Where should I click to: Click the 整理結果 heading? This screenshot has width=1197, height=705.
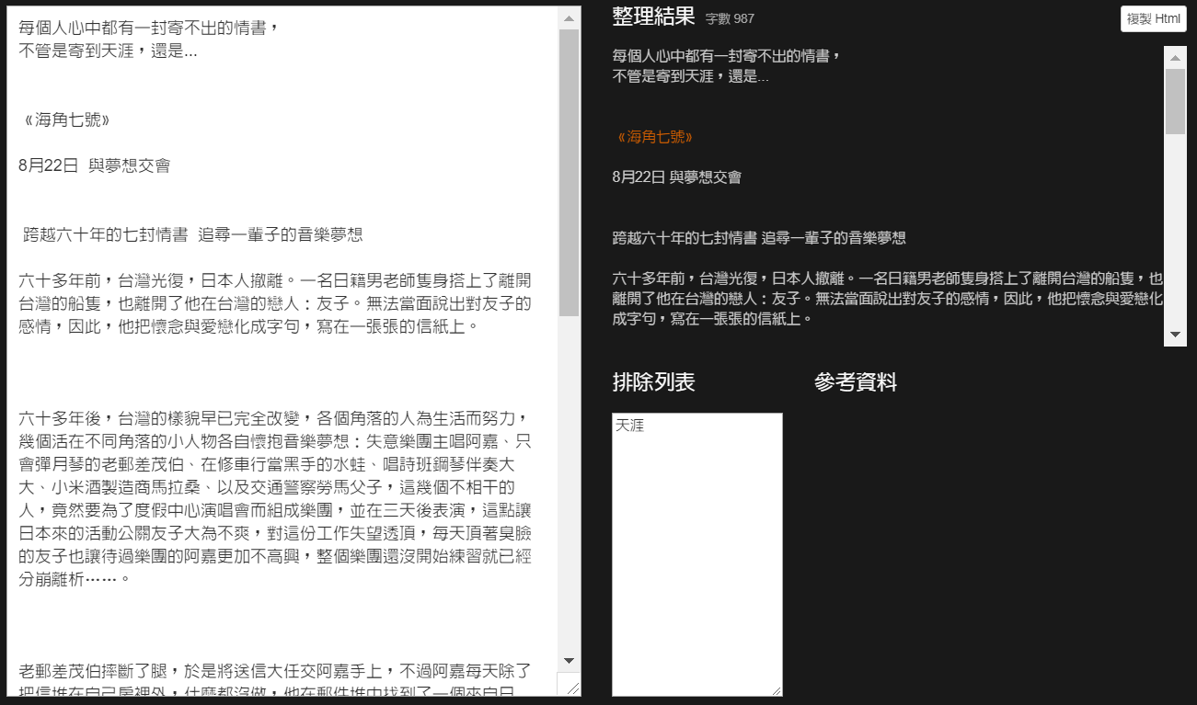pyautogui.click(x=653, y=17)
